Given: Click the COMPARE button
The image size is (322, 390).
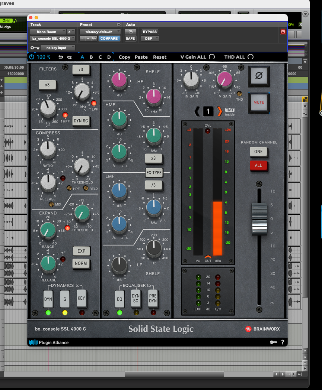Looking at the screenshot, I should [x=109, y=39].
